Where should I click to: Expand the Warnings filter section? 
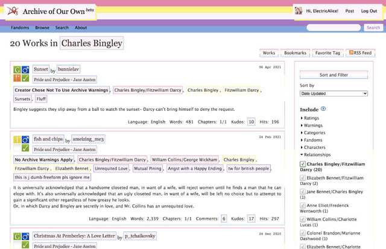311,125
